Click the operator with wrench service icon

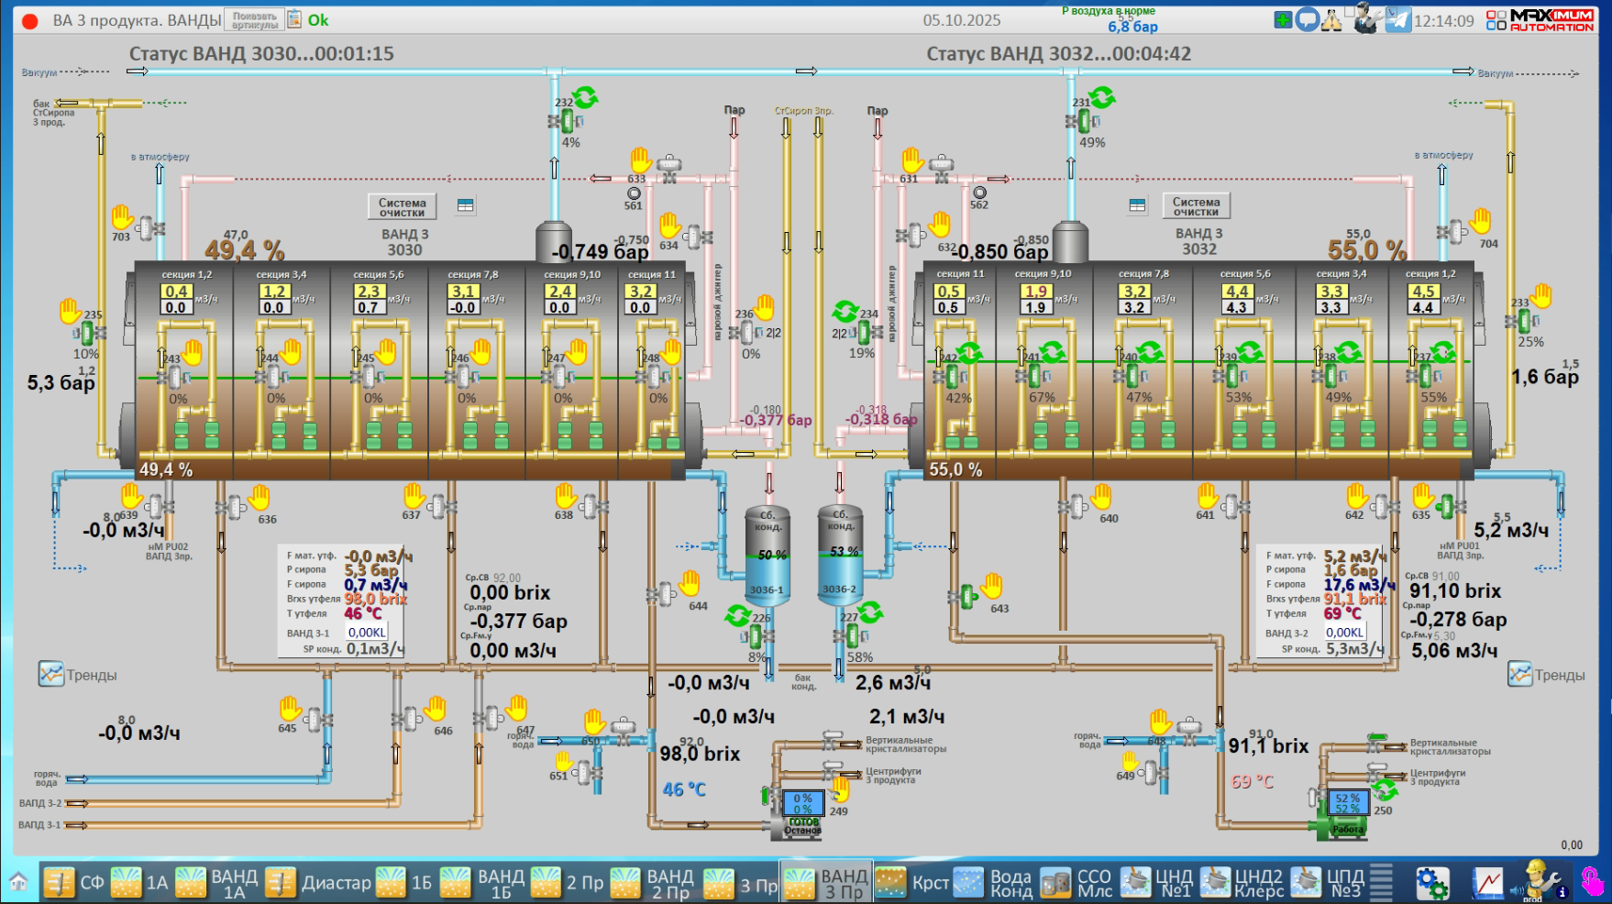coord(1365,19)
